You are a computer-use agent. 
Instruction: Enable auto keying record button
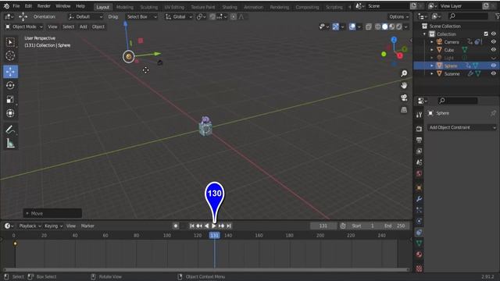pos(176,226)
